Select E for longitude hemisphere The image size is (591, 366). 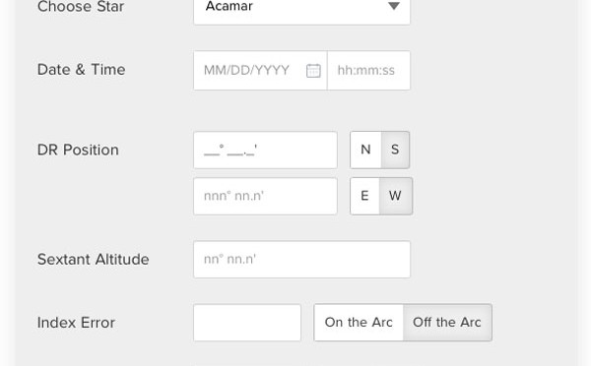(364, 196)
